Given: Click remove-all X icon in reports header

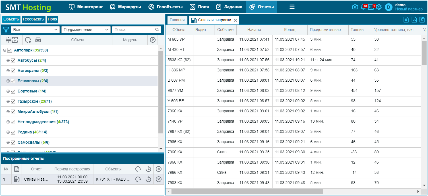Looking at the screenshot, I should [x=159, y=169].
